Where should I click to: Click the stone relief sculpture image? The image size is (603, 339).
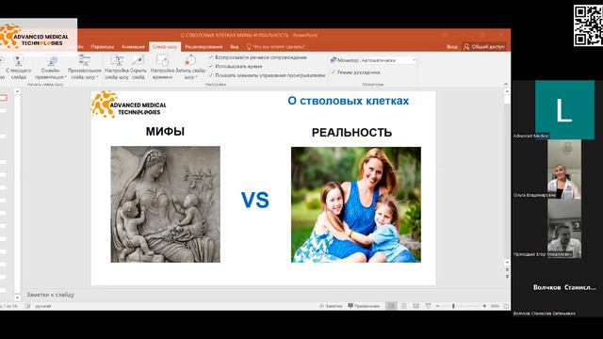166,204
